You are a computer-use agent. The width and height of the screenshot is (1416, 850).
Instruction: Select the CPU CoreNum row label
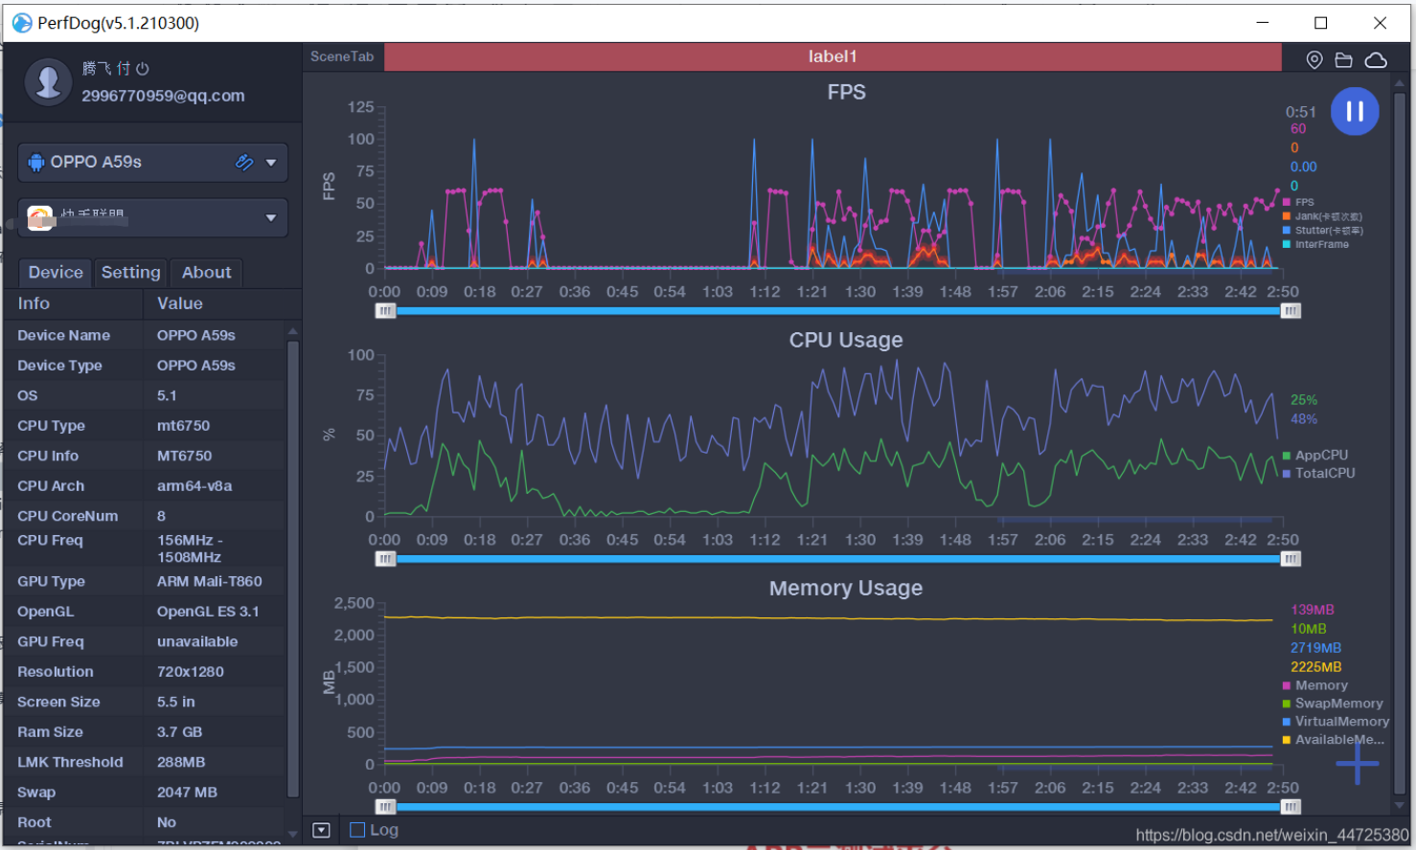67,516
